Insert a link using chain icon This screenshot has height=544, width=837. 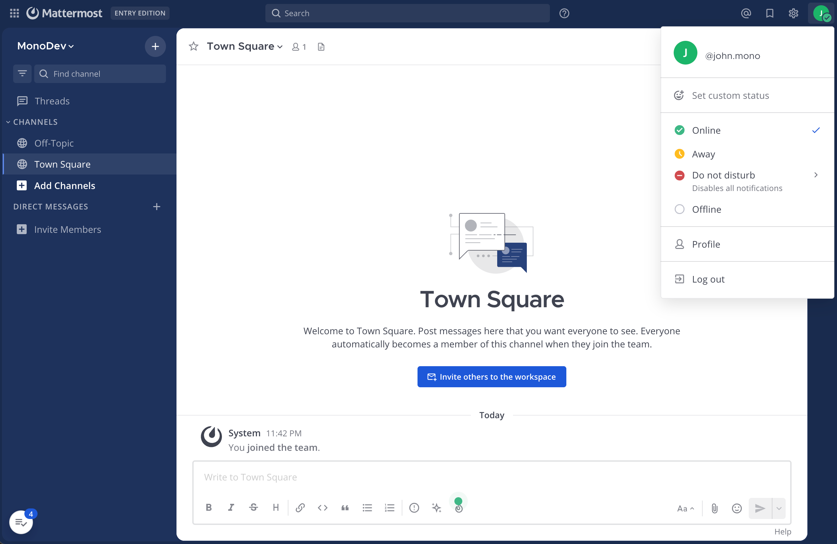click(300, 507)
